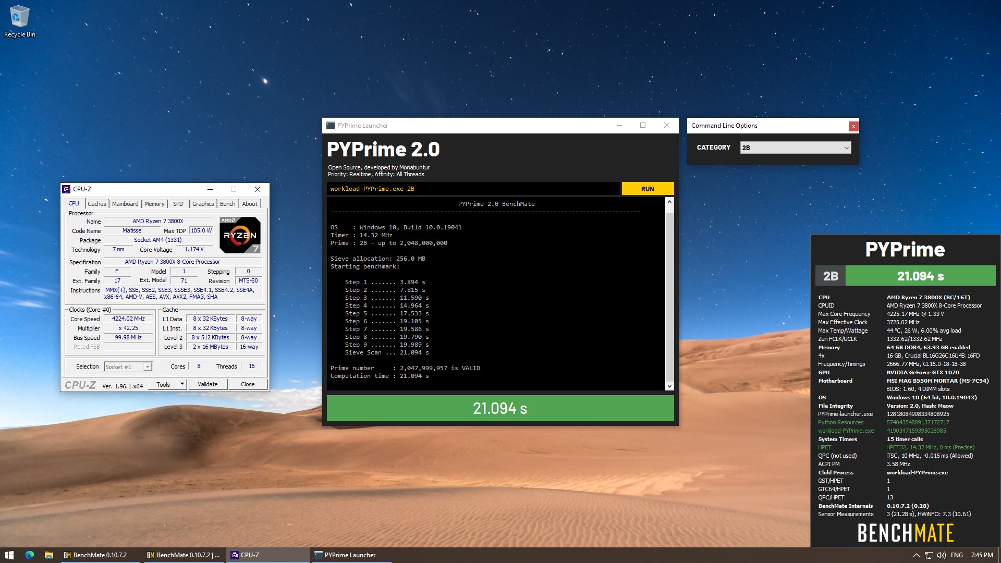This screenshot has width=1001, height=563.
Task: Click the console vertical scrollbar track
Action: 669,295
